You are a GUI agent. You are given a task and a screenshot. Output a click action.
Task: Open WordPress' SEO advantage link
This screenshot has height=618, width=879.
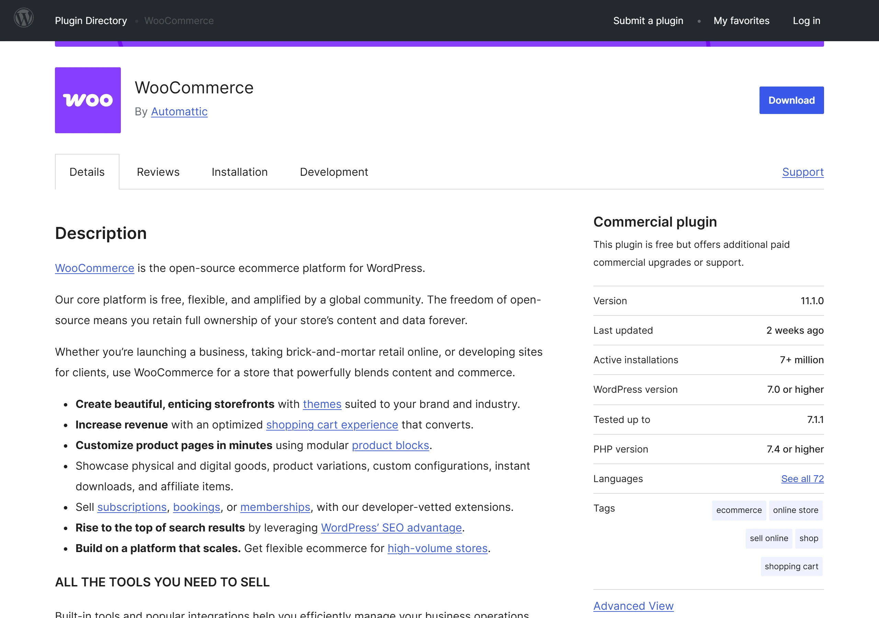(391, 528)
